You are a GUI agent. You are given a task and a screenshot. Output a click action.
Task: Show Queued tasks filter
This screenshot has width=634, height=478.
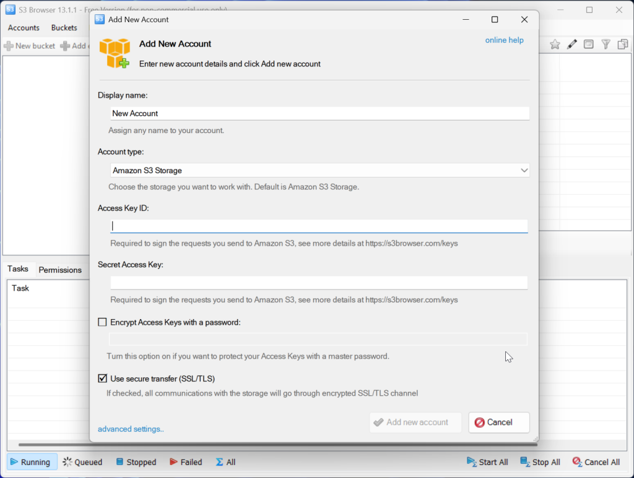click(82, 462)
